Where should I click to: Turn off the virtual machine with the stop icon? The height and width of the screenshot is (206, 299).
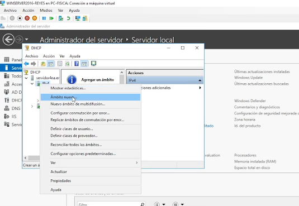click(20, 18)
